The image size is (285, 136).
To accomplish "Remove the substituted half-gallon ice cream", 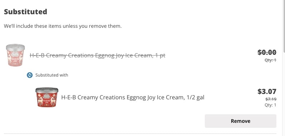I will [241, 121].
